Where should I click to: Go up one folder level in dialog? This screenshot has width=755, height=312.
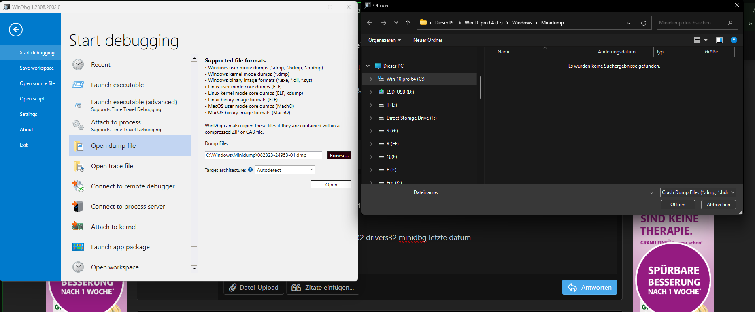point(408,23)
